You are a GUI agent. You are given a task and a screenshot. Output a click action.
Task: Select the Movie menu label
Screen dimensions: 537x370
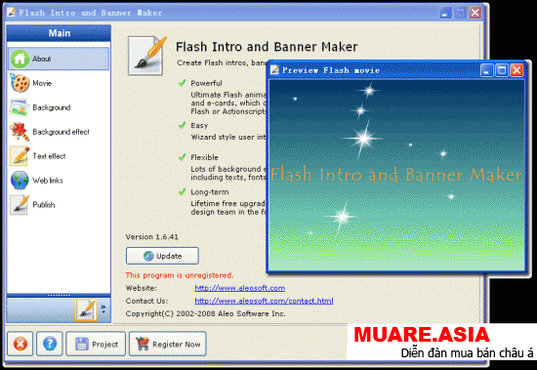(42, 83)
